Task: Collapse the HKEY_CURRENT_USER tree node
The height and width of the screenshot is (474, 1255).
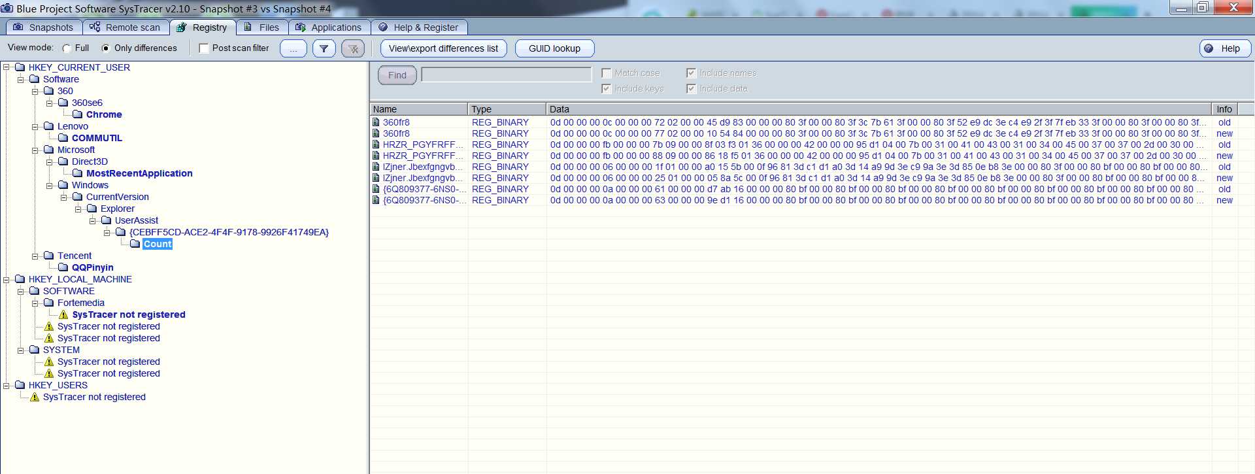Action: (7, 67)
